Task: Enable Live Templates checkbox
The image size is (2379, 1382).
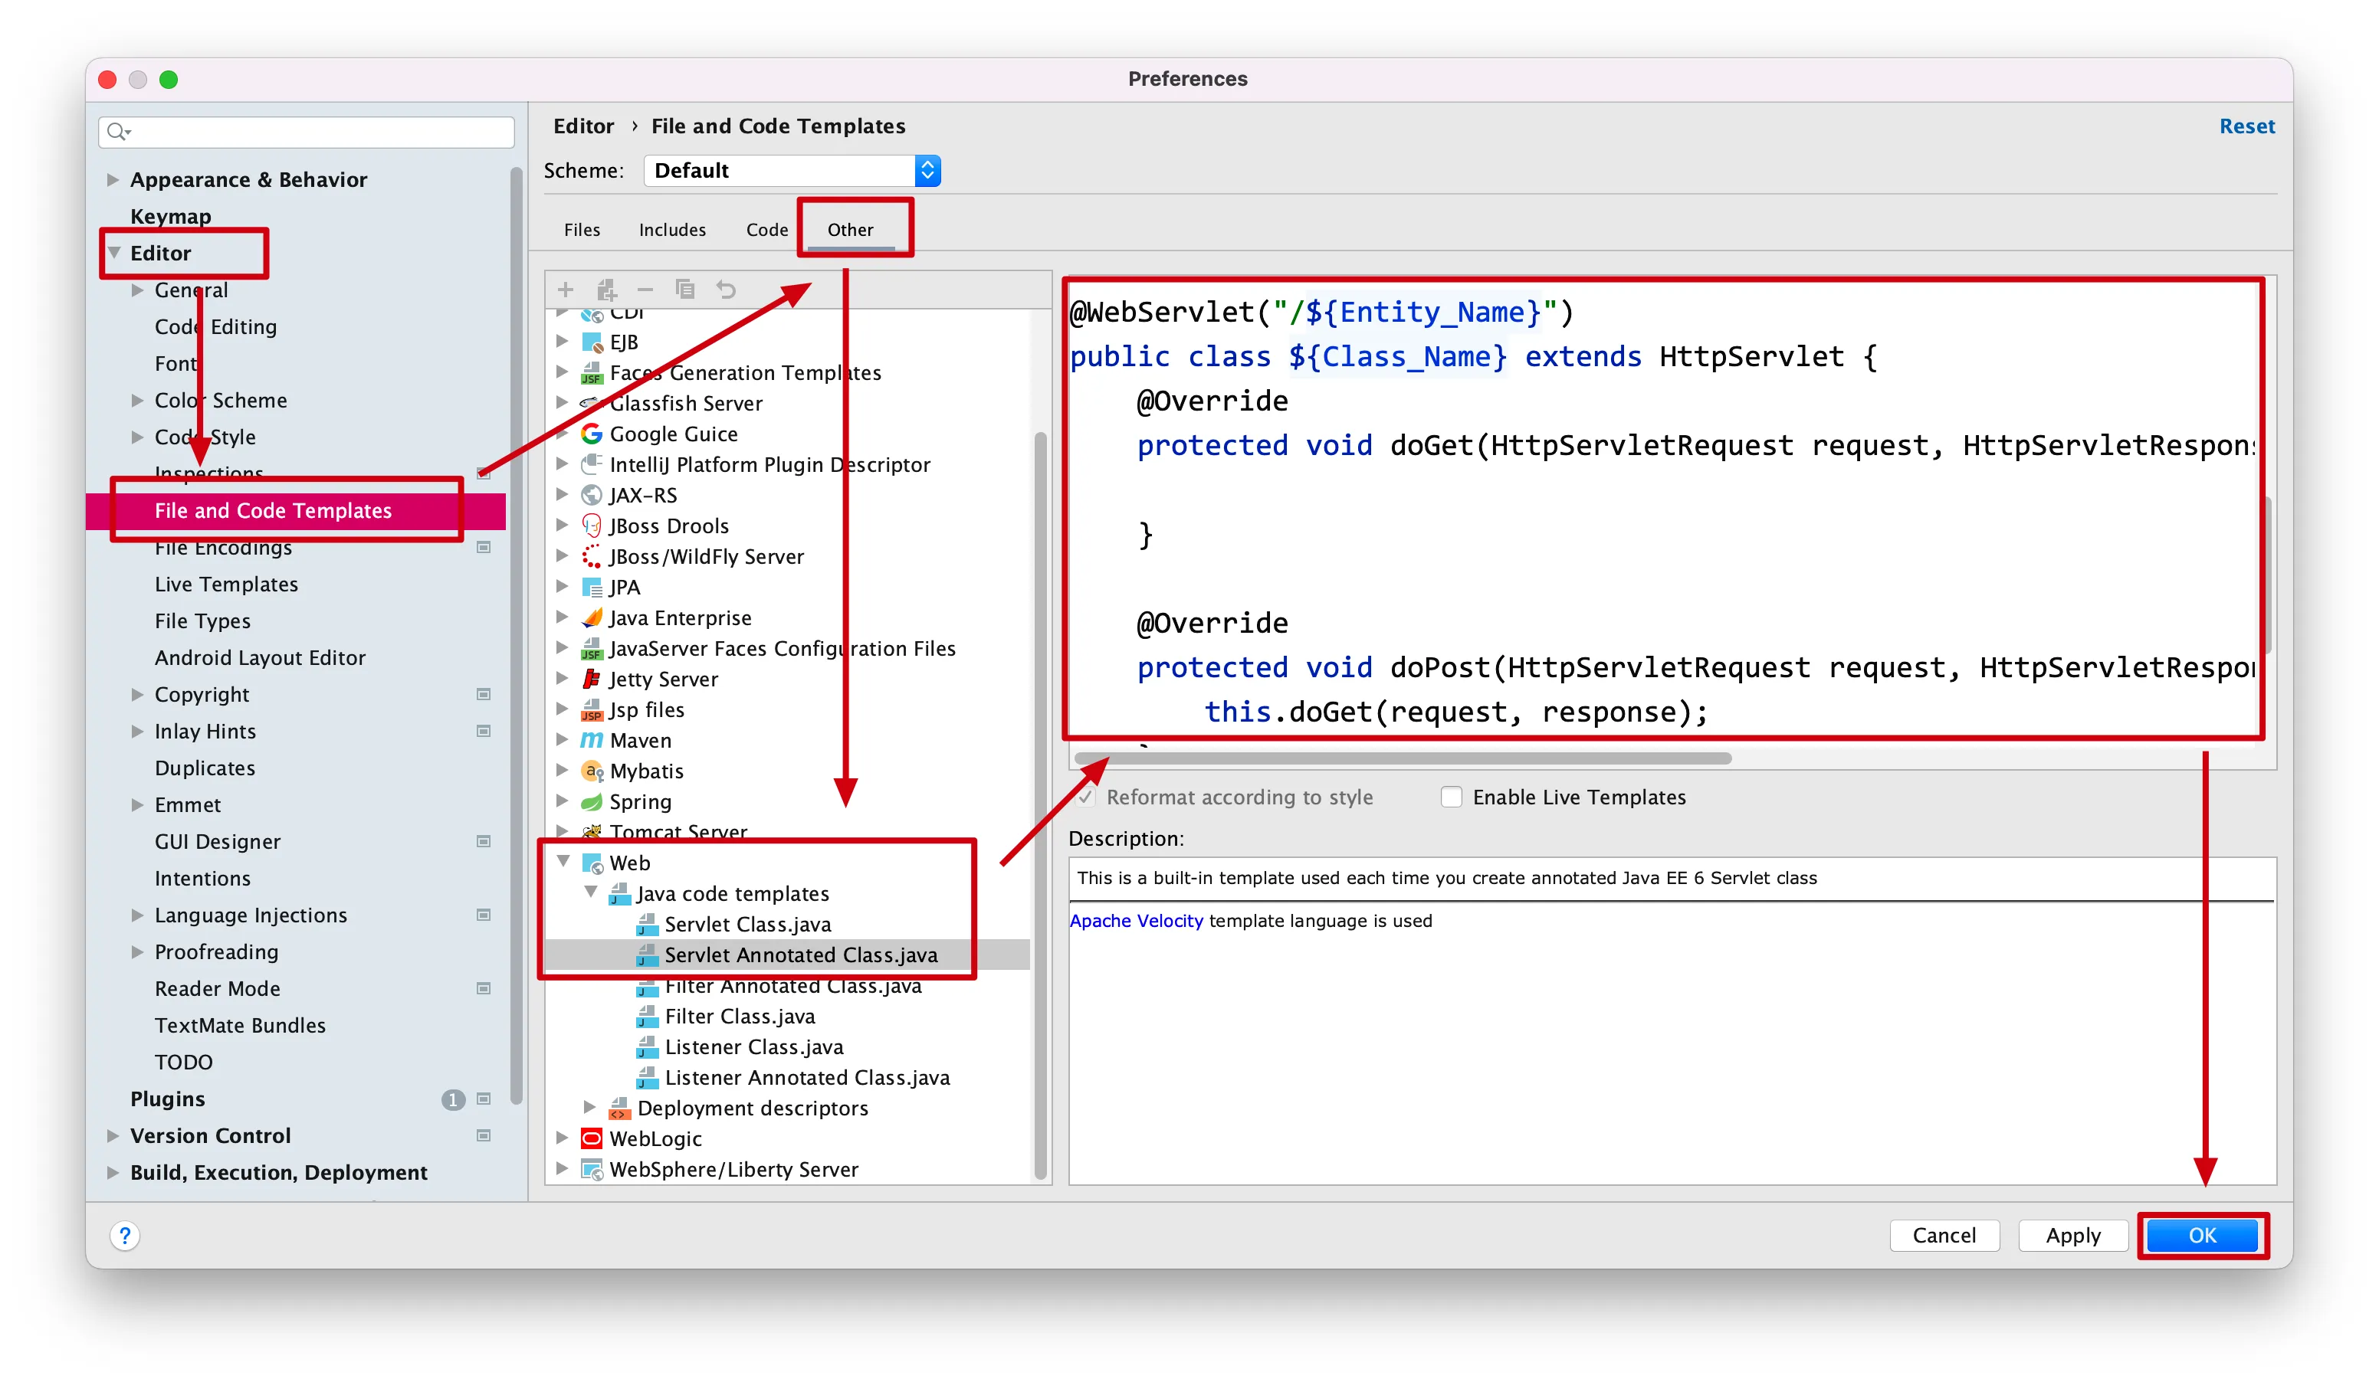Action: pos(1451,797)
